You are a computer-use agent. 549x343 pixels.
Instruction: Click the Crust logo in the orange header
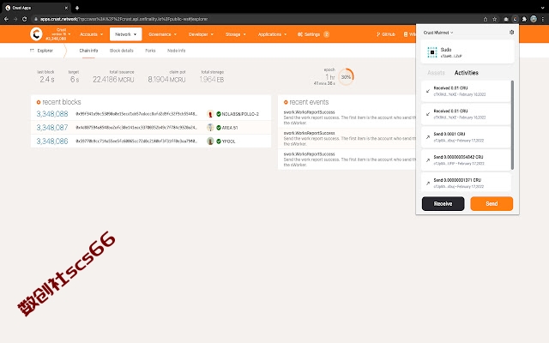[x=36, y=34]
